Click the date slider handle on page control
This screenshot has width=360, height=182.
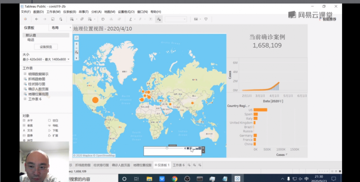coord(167,148)
